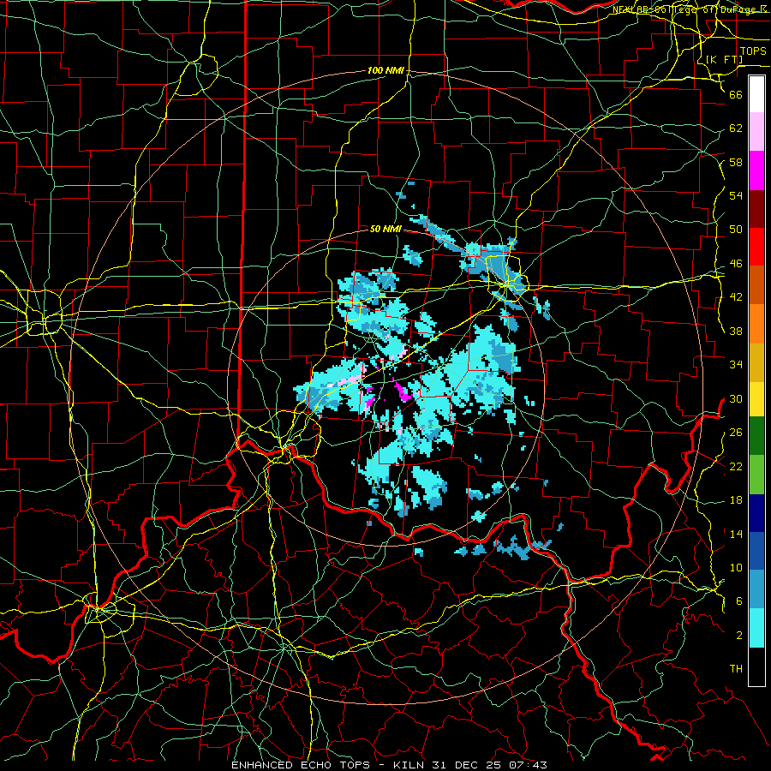The height and width of the screenshot is (771, 771).
Task: Click the 'ENHANCED ECHO TOPS' title text
Action: pyautogui.click(x=301, y=765)
